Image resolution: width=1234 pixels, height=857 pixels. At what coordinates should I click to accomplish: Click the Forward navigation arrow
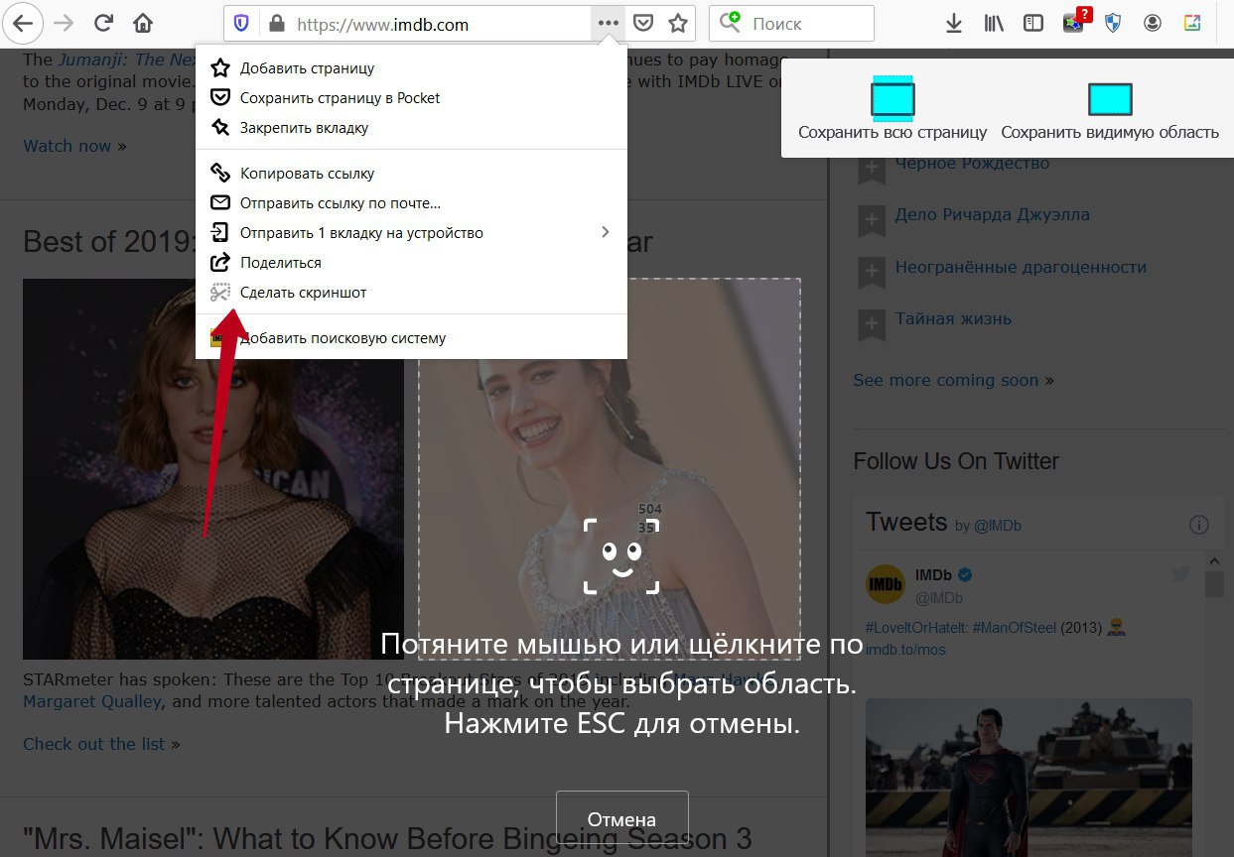[64, 23]
